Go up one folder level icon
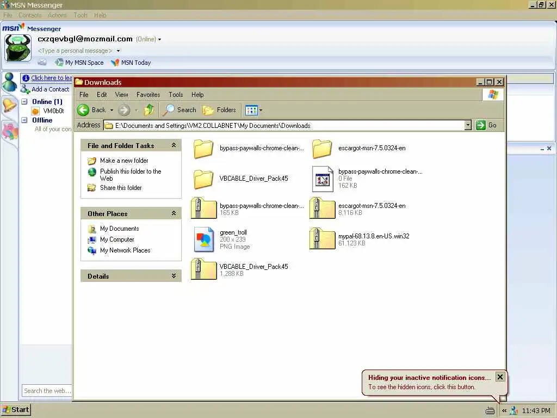Image resolution: width=557 pixels, height=418 pixels. pos(149,110)
